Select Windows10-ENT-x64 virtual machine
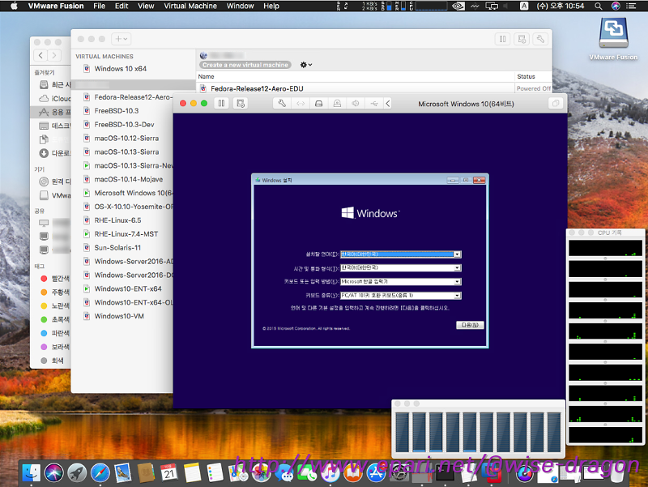Viewport: 648px width, 487px height. (128, 288)
